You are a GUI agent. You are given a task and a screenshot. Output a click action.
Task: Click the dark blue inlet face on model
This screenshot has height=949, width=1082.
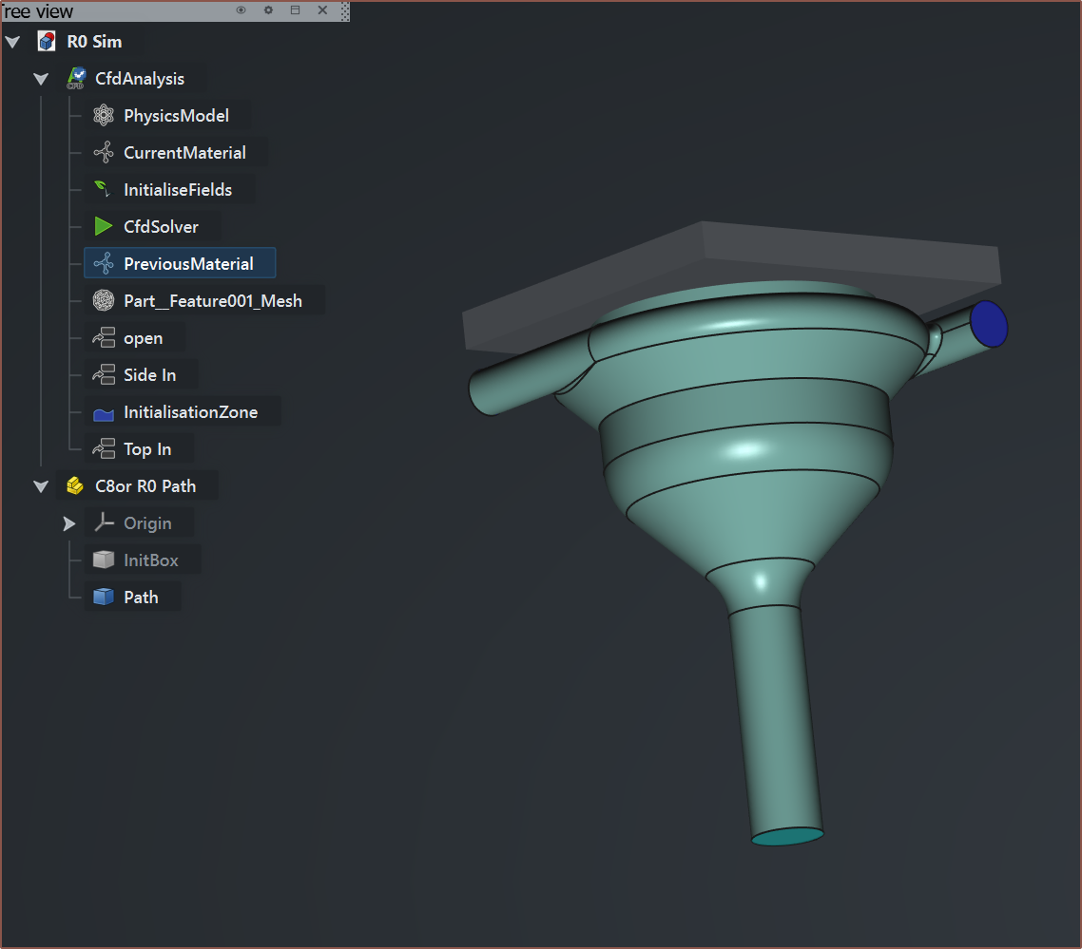(x=989, y=323)
